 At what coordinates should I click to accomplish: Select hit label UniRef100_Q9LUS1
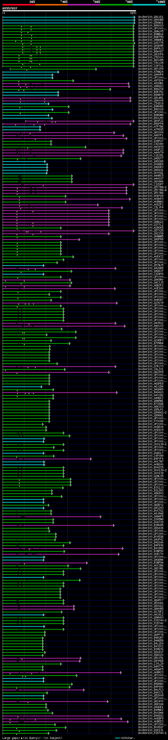151,17
